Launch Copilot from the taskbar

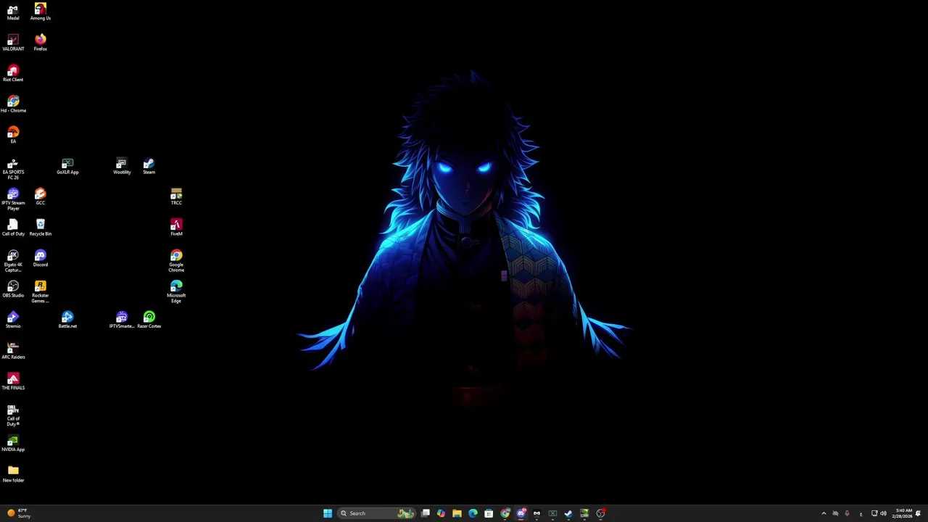point(441,513)
